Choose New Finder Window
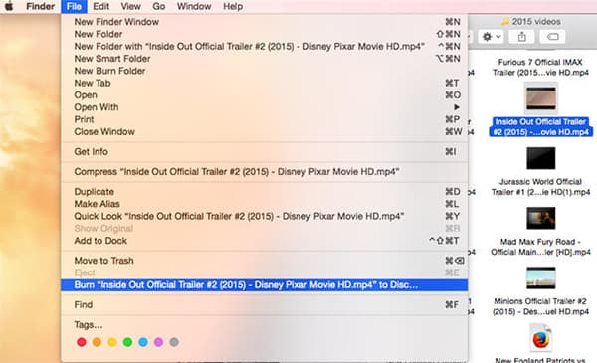 [265, 22]
